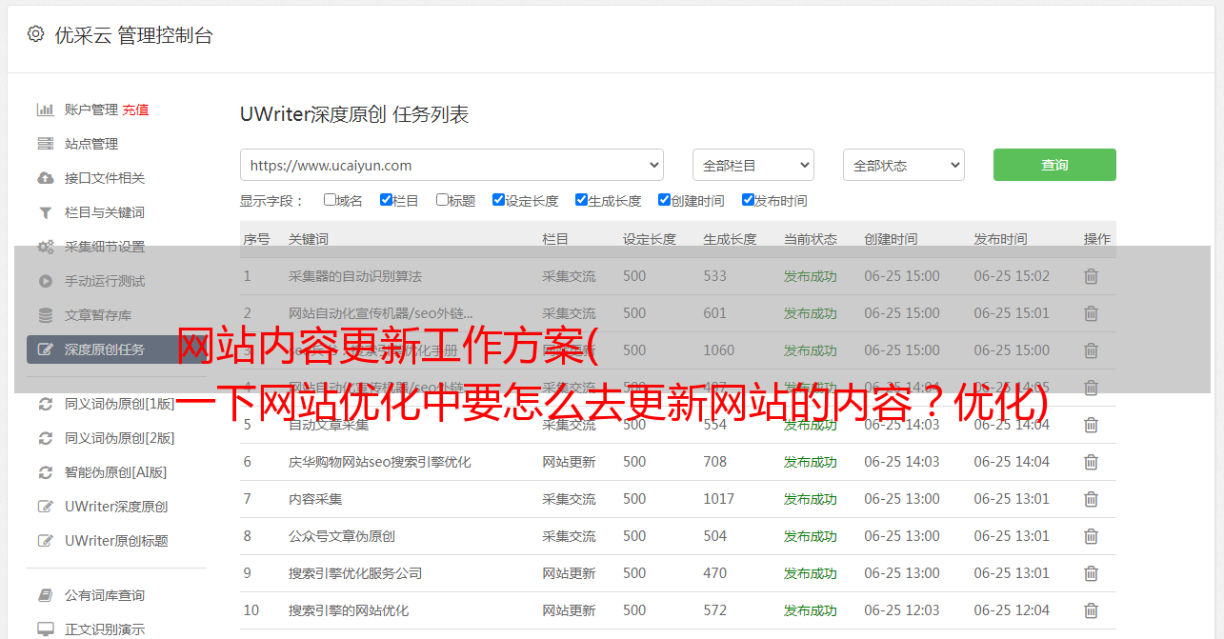Click the book icon for 公有词库查询
Image resolution: width=1224 pixels, height=639 pixels.
45,595
